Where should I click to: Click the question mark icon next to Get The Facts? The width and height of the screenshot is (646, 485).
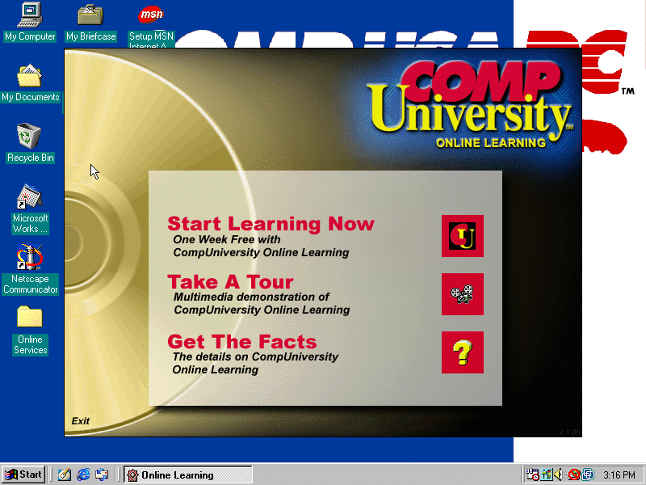[x=462, y=352]
